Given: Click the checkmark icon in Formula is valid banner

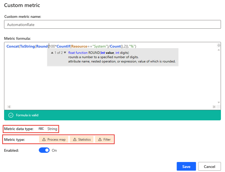Looking at the screenshot, I should [11, 115].
